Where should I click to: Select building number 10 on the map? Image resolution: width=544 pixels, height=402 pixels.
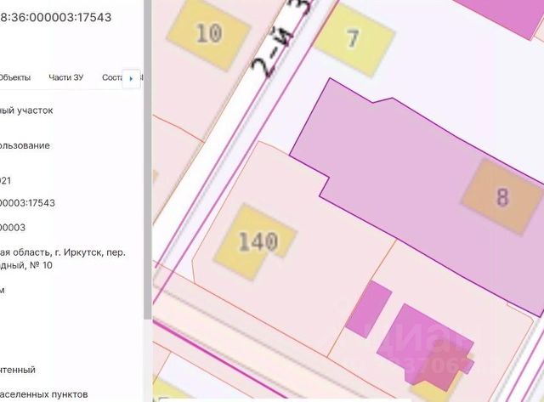[209, 34]
